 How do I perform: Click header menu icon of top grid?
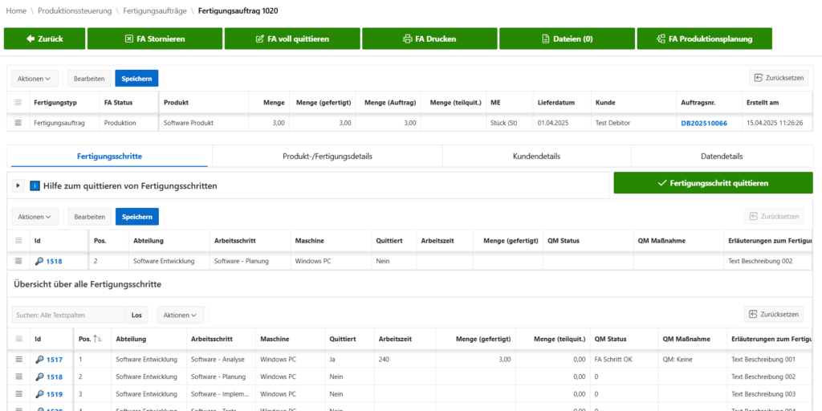tap(18, 102)
